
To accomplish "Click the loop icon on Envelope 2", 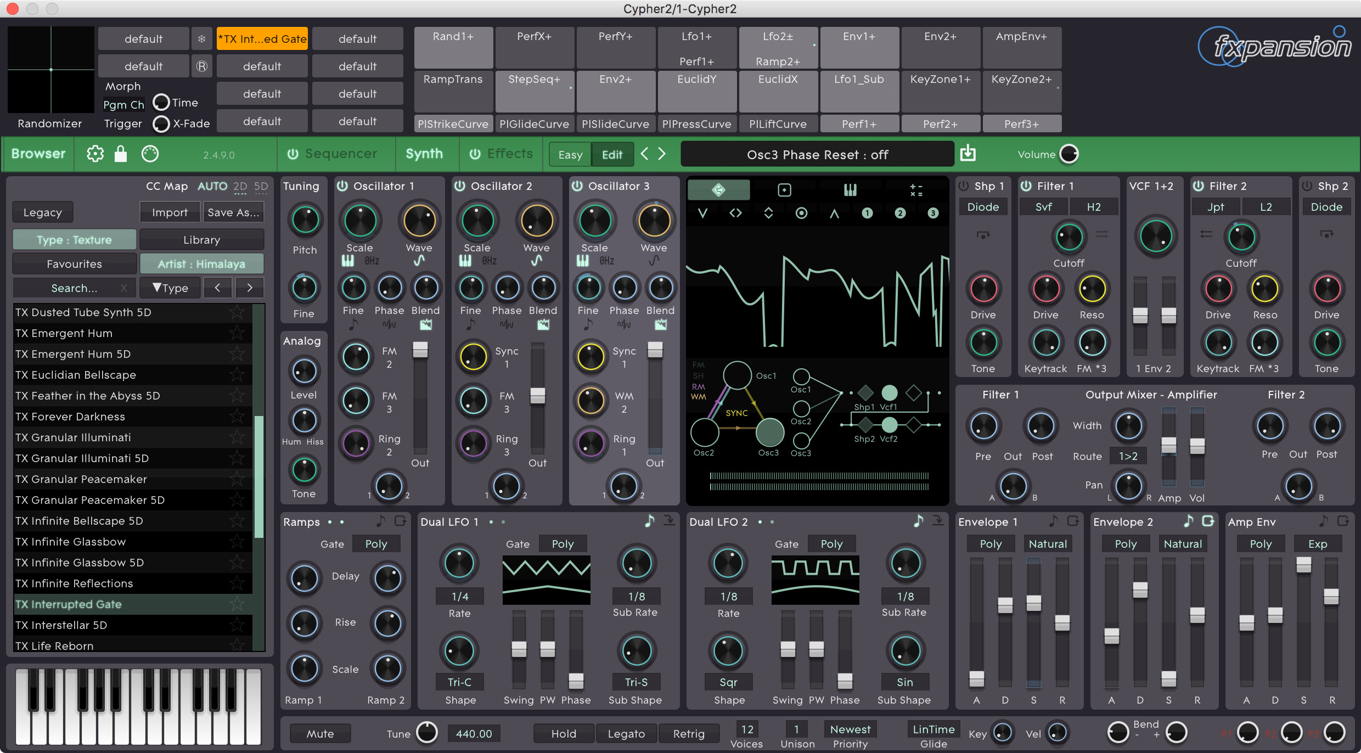I will tap(1208, 521).
